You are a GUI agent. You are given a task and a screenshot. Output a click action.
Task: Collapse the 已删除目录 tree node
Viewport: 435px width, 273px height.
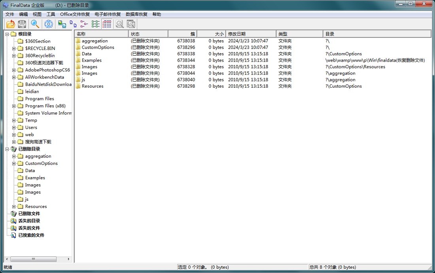coord(7,149)
